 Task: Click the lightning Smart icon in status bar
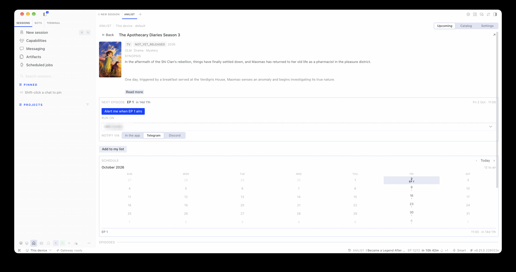pyautogui.click(x=454, y=250)
